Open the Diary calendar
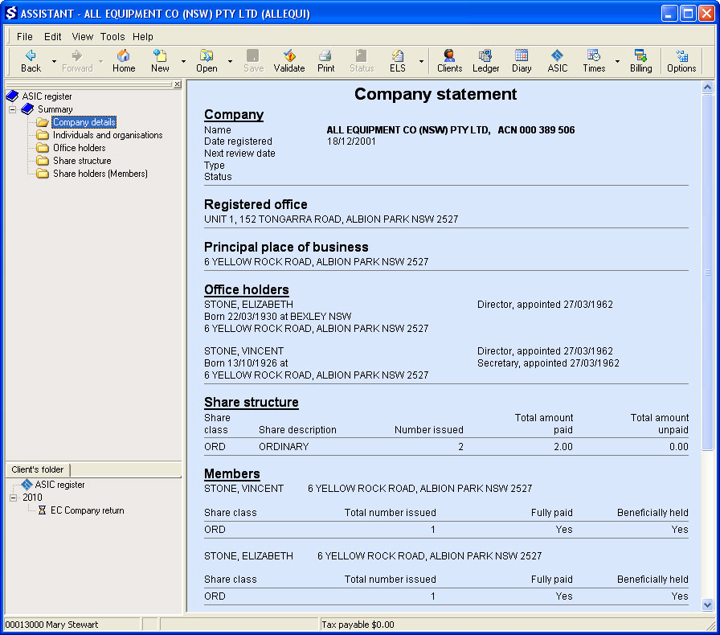 [522, 61]
